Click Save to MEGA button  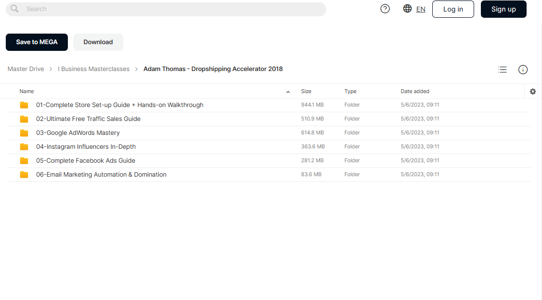[x=37, y=42]
